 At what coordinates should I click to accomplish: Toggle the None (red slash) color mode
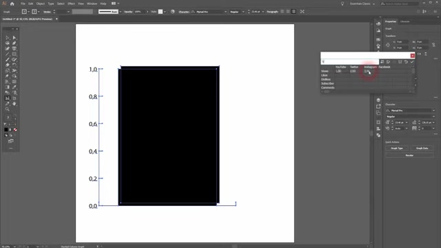(x=15, y=130)
